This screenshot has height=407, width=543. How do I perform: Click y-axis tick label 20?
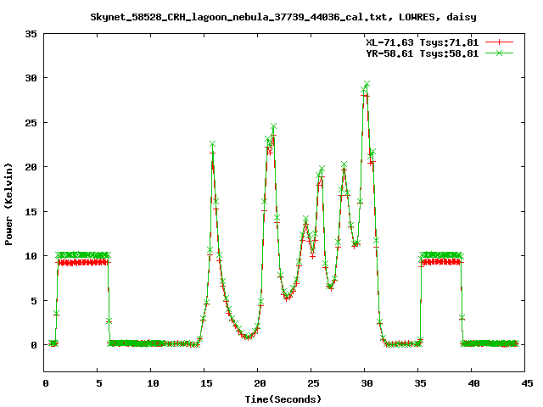(31, 167)
